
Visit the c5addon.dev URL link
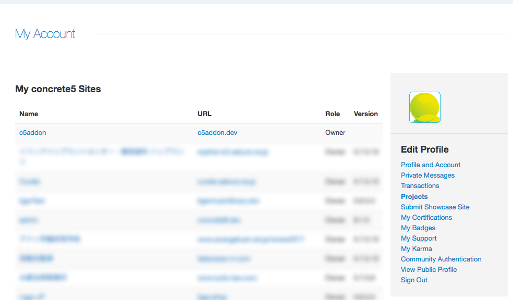tap(217, 132)
